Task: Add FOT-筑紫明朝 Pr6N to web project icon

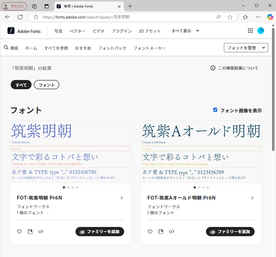Action: tap(30, 232)
